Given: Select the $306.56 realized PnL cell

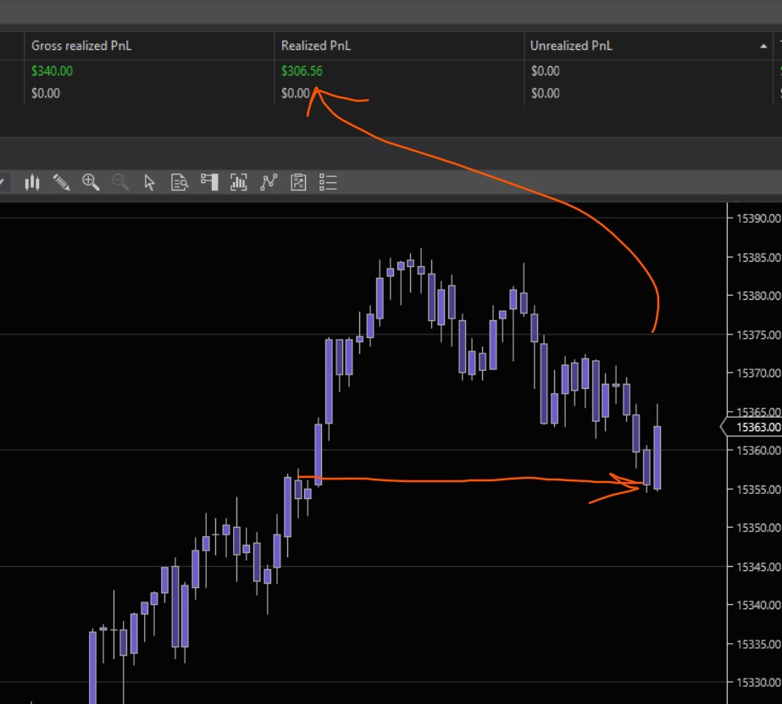Looking at the screenshot, I should pyautogui.click(x=302, y=71).
